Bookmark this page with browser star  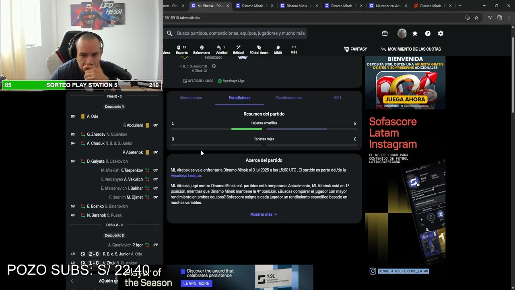click(476, 18)
